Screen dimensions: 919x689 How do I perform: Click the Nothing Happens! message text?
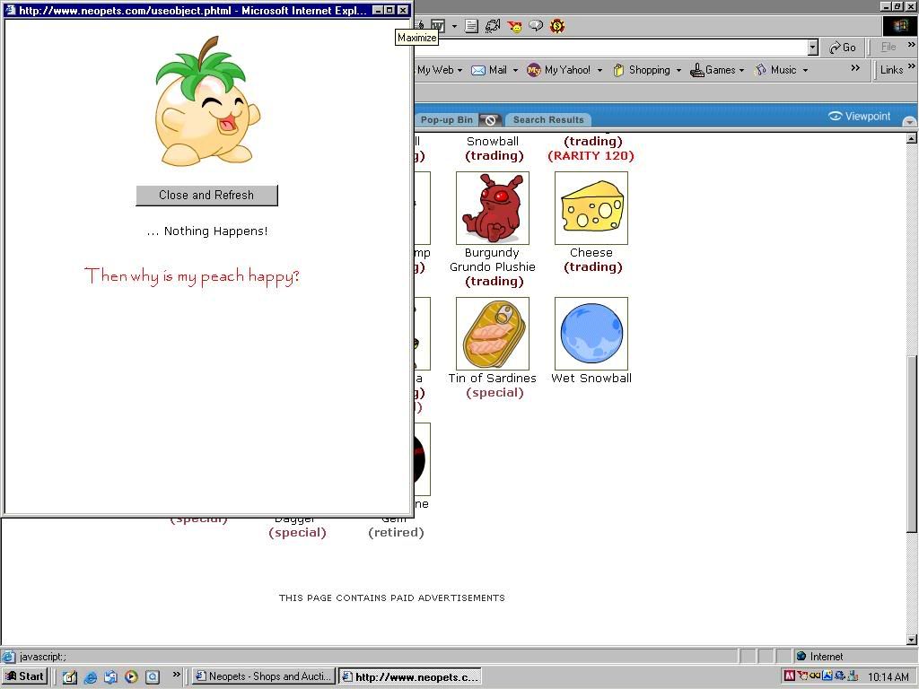[x=207, y=231]
